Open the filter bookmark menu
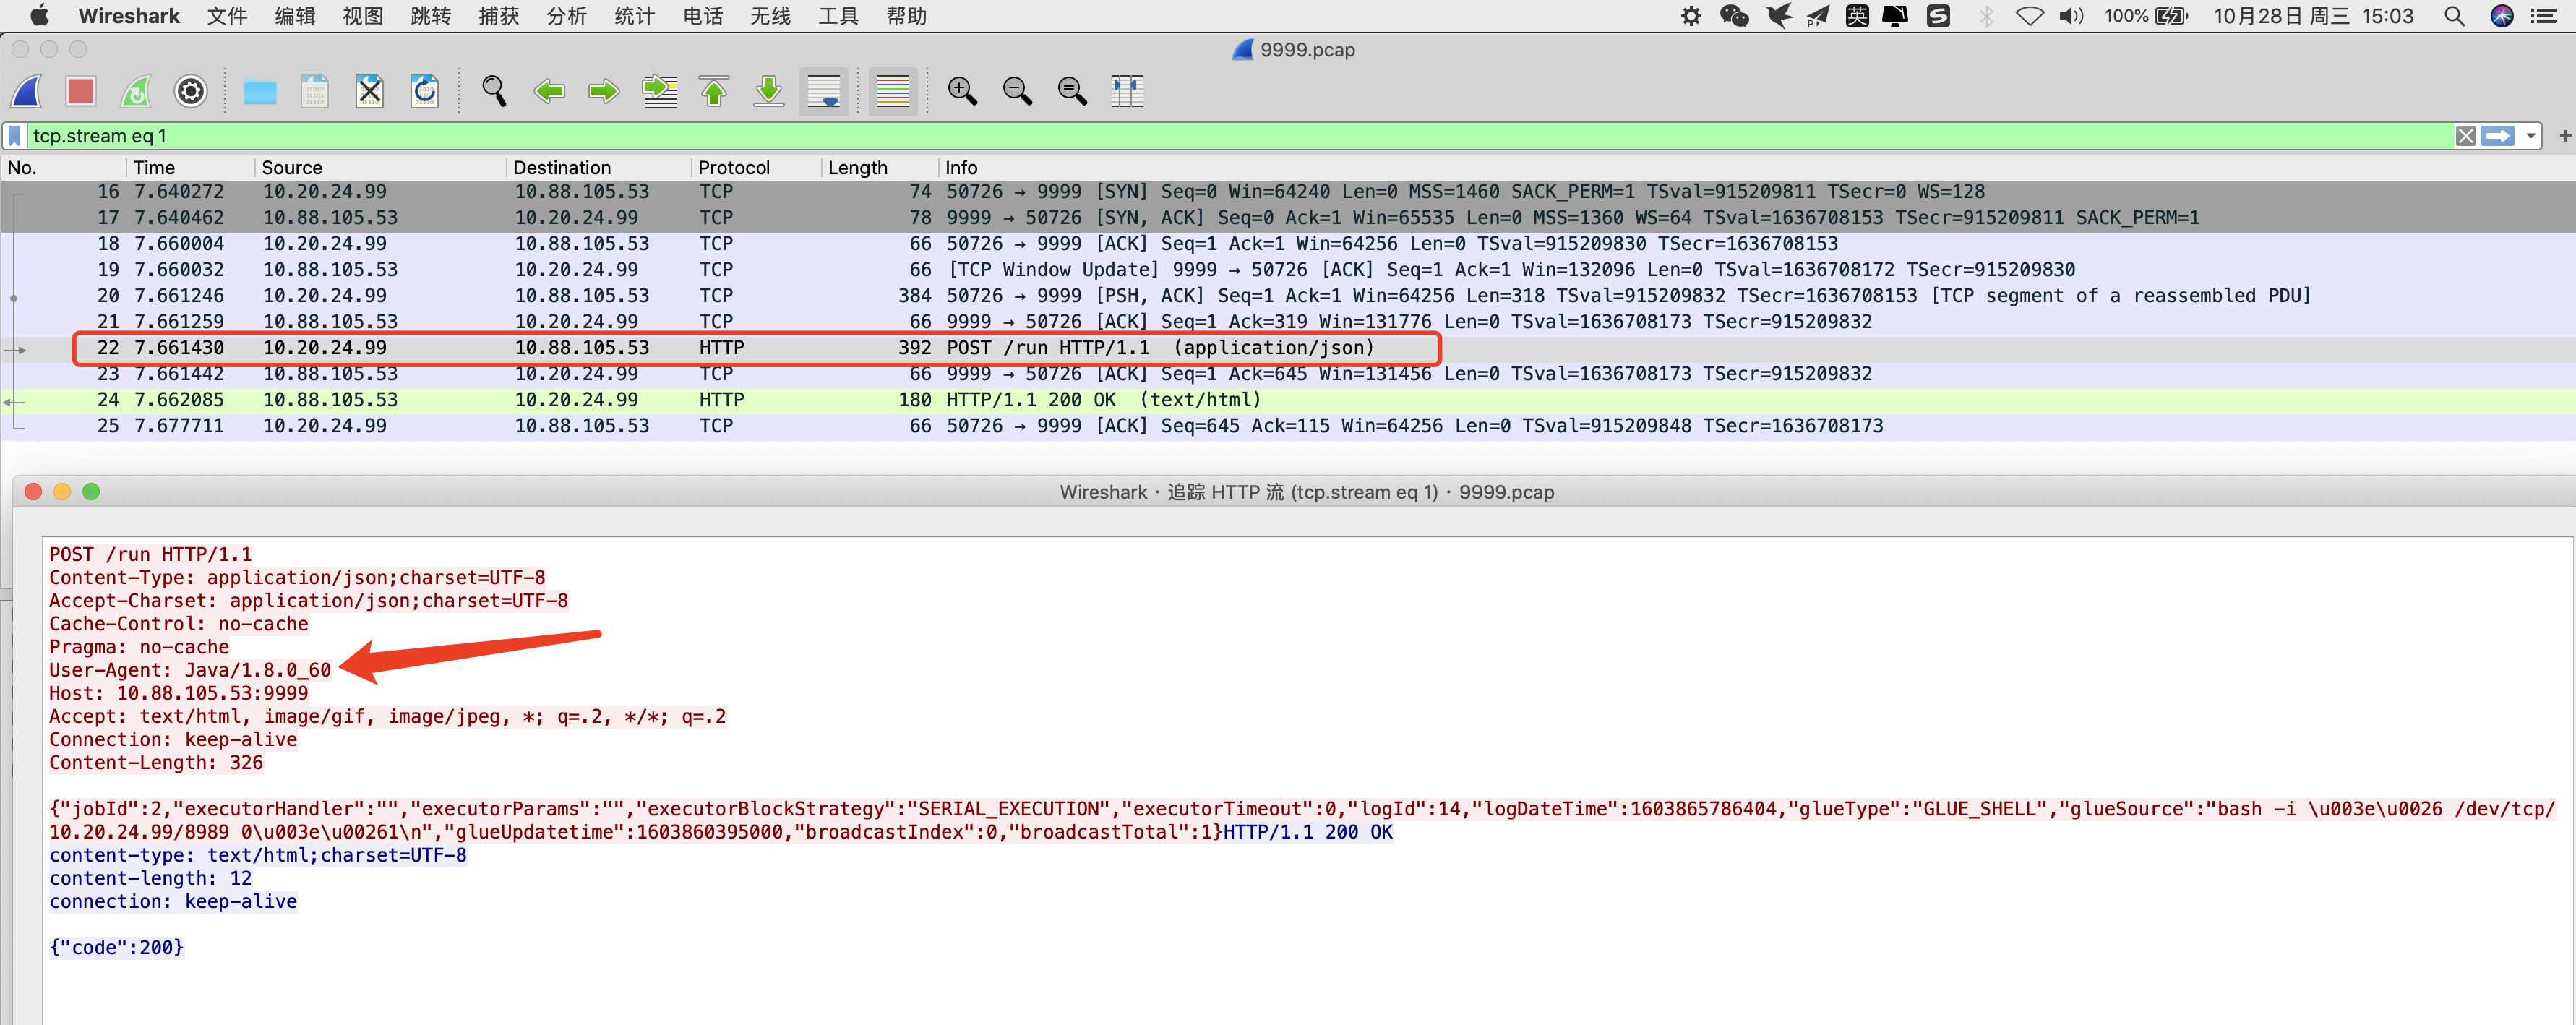 coord(15,136)
